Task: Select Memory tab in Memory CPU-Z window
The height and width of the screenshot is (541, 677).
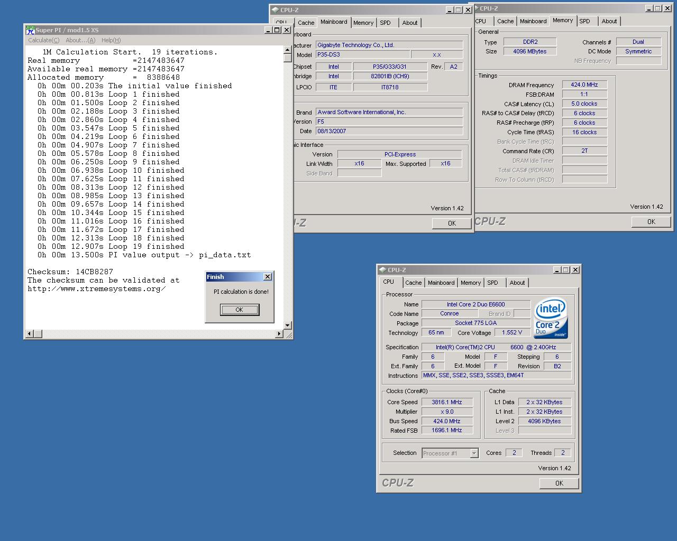Action: pyautogui.click(x=563, y=20)
